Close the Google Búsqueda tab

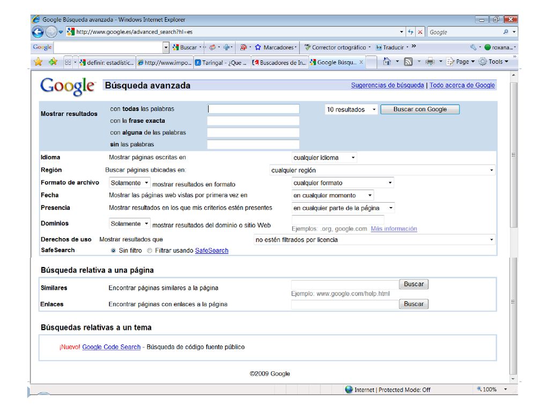pyautogui.click(x=361, y=62)
